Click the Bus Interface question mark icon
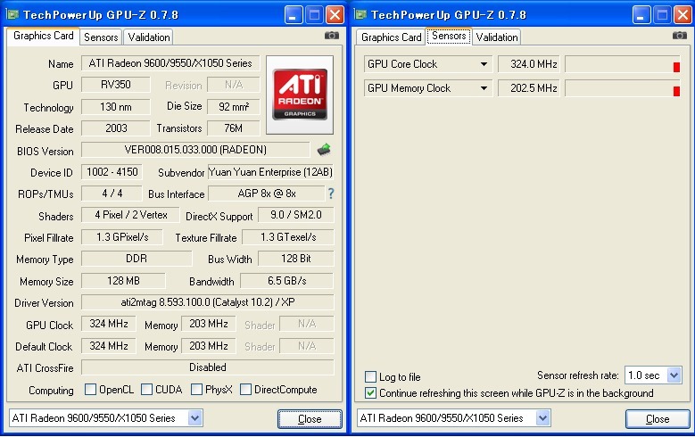 tap(331, 194)
